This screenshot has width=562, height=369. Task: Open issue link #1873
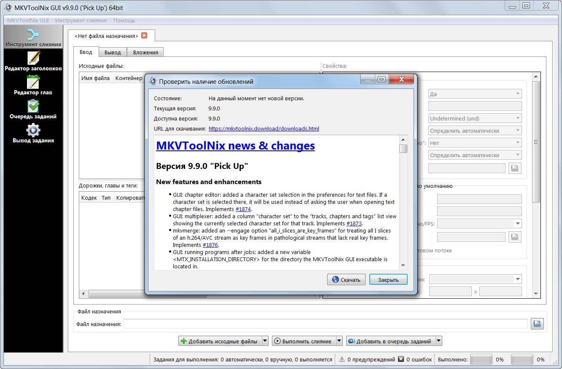tap(354, 223)
